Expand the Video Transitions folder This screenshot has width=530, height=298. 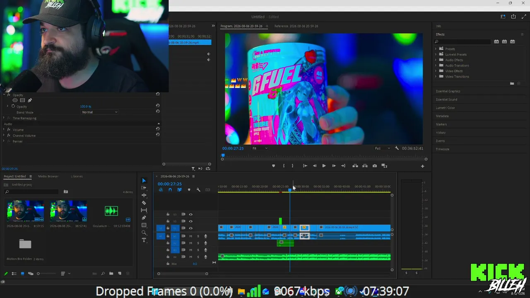coord(436,77)
